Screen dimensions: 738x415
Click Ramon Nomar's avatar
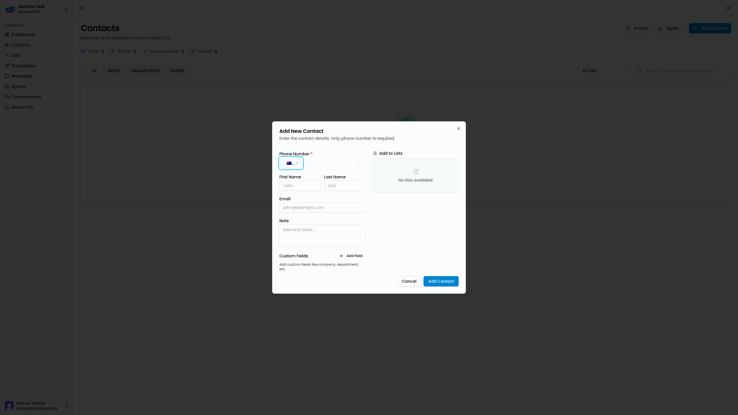coord(9,406)
